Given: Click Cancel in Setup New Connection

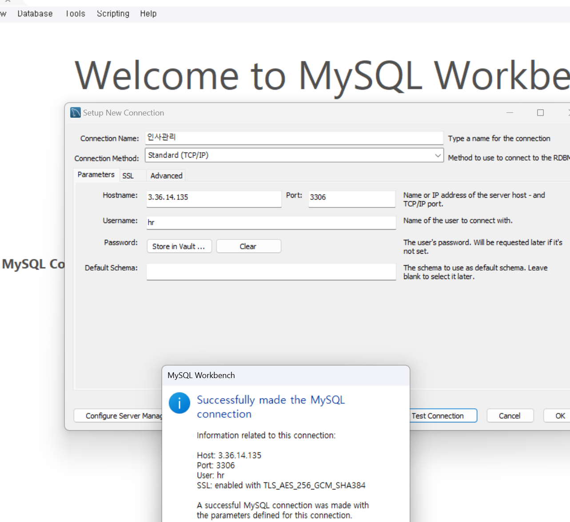Looking at the screenshot, I should (510, 415).
